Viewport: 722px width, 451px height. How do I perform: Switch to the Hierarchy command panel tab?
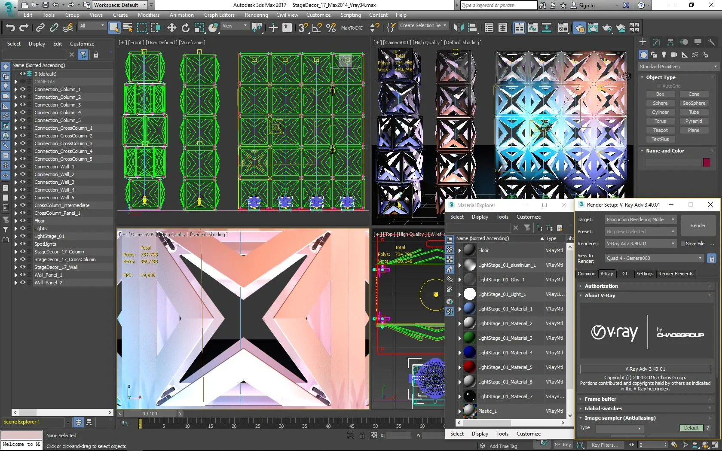tap(670, 42)
